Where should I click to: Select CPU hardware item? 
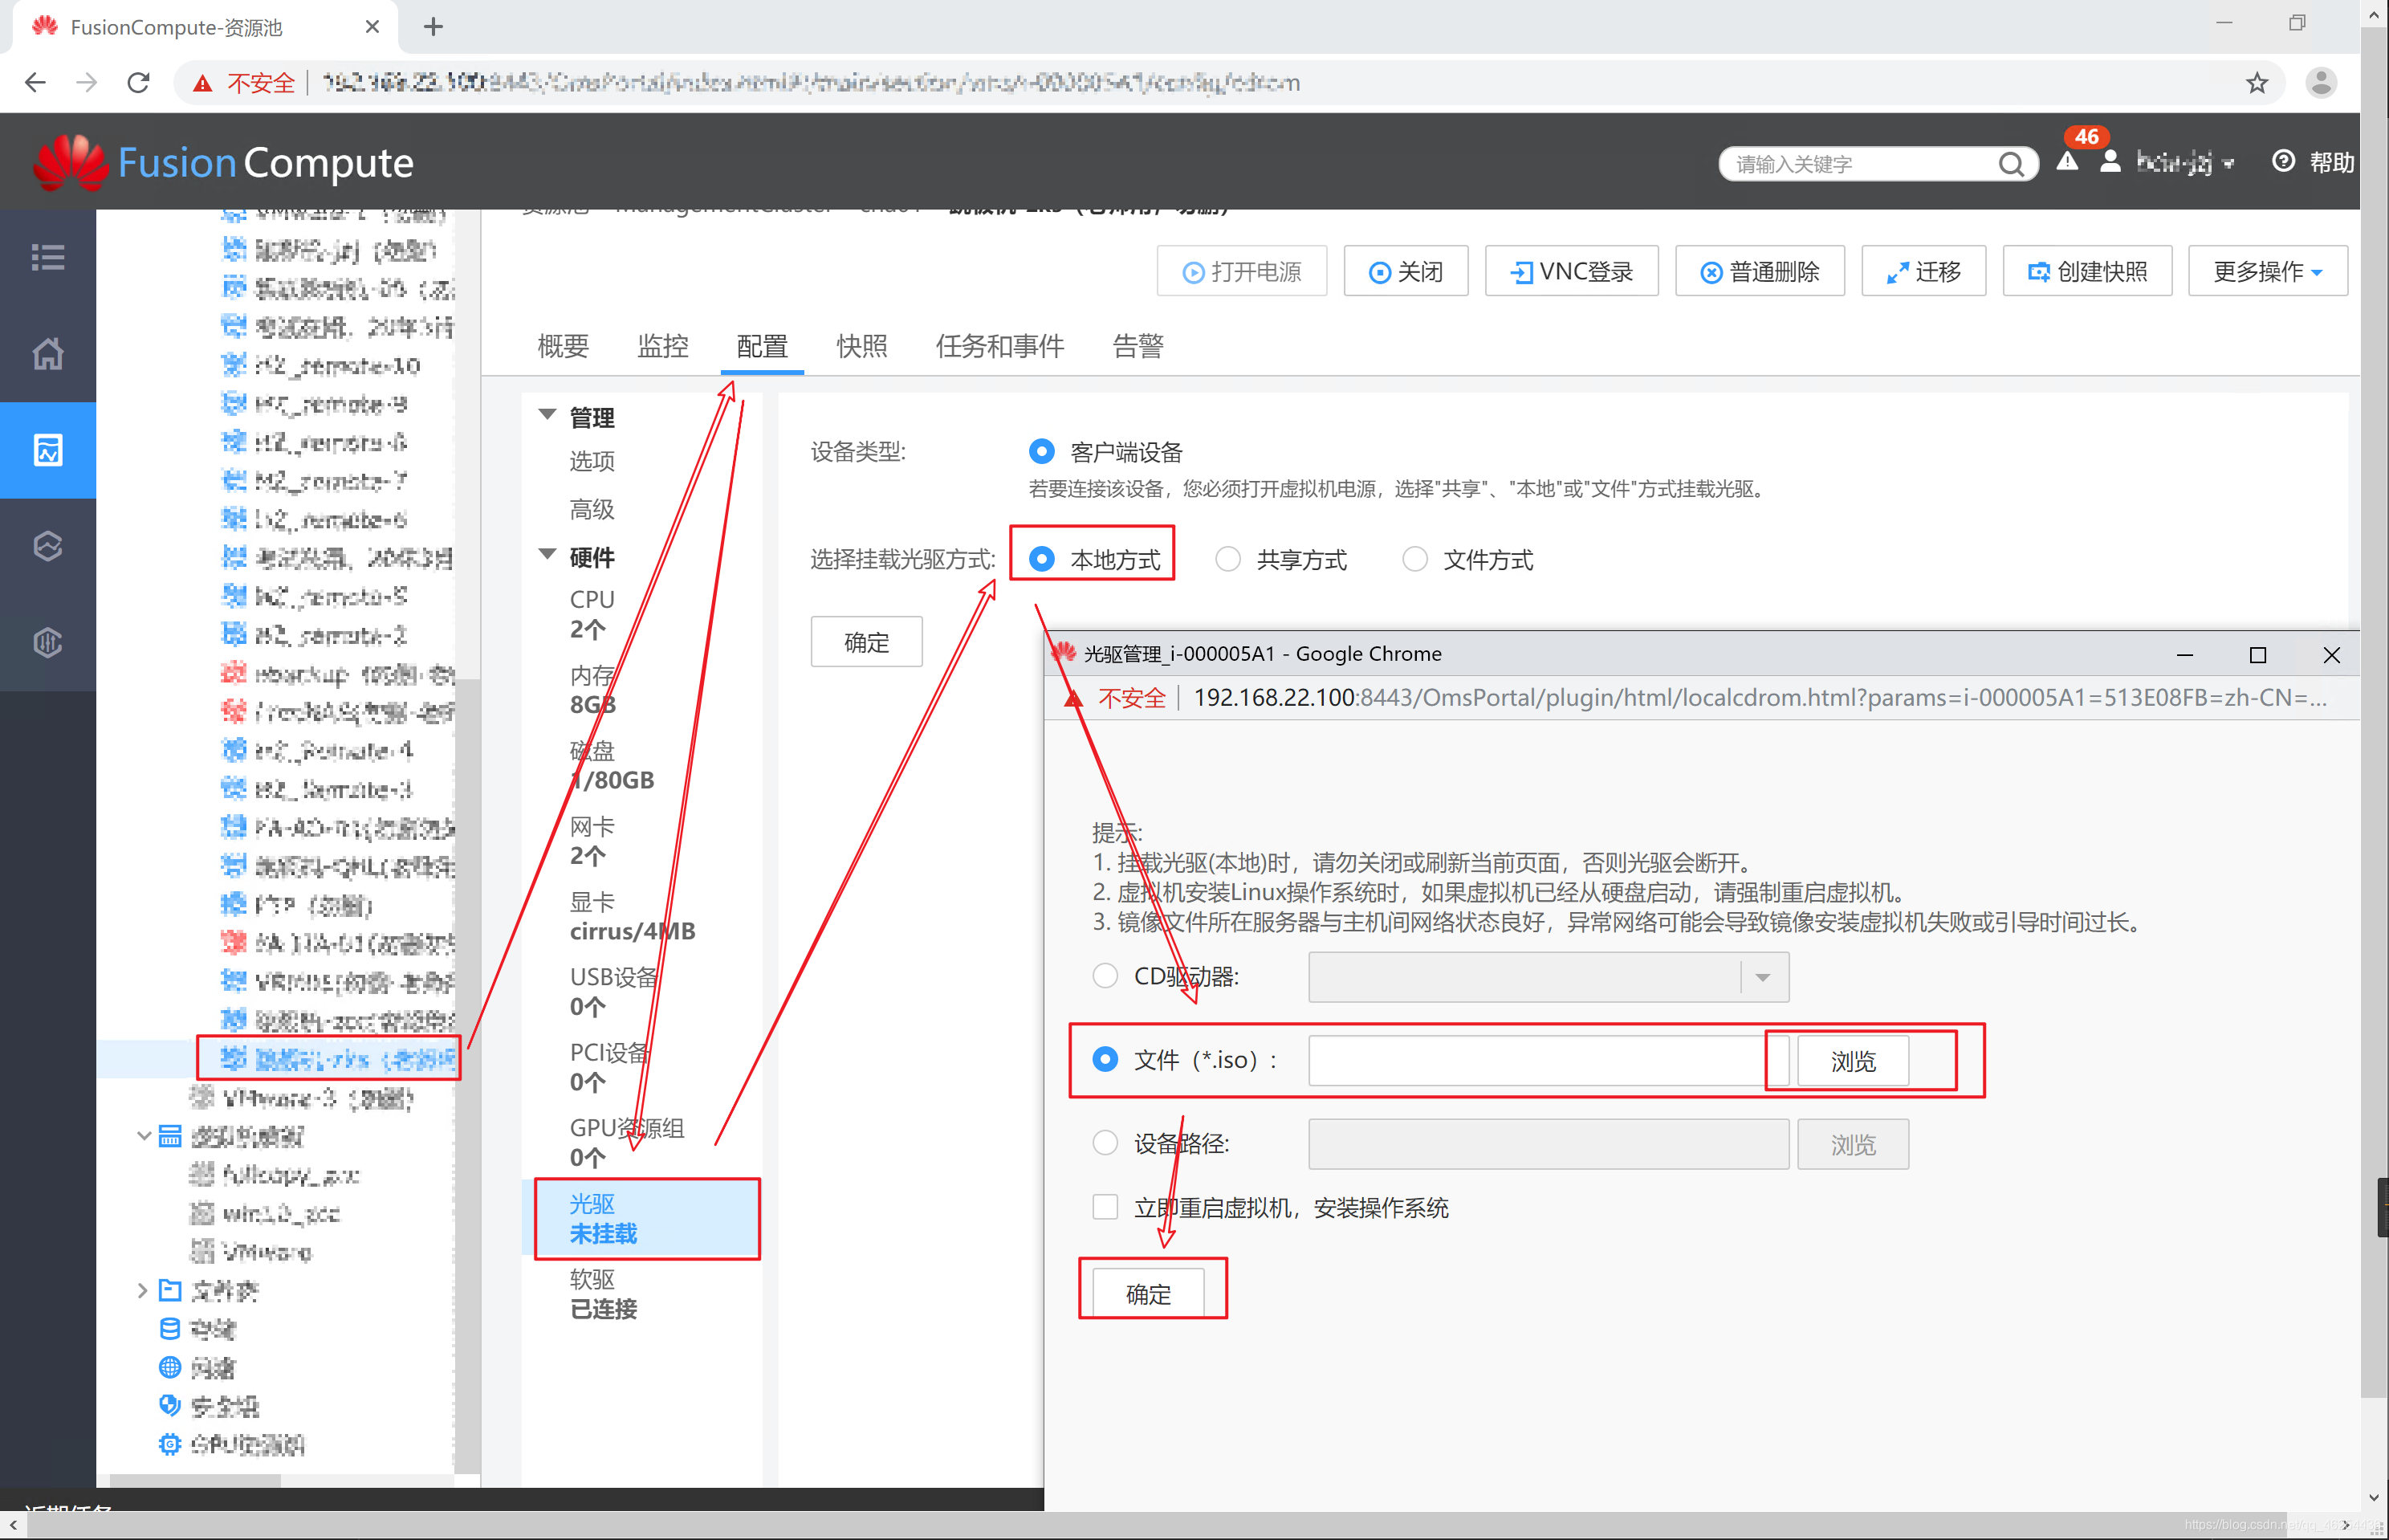(x=592, y=614)
